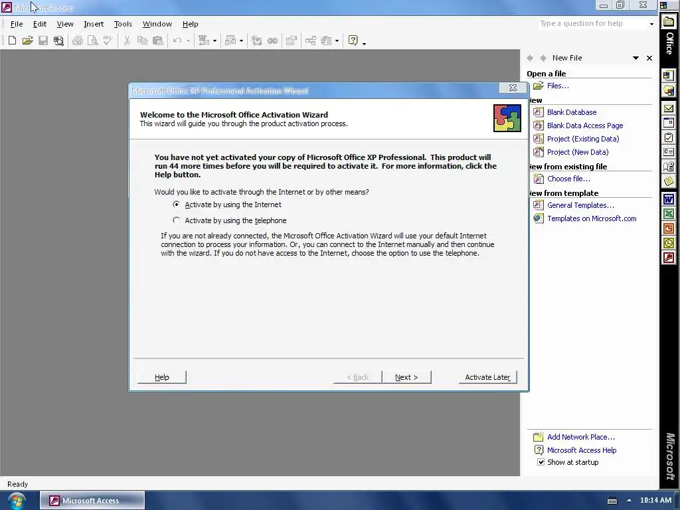680x510 pixels.
Task: Click the Properties toolbar icon
Action: click(292, 41)
